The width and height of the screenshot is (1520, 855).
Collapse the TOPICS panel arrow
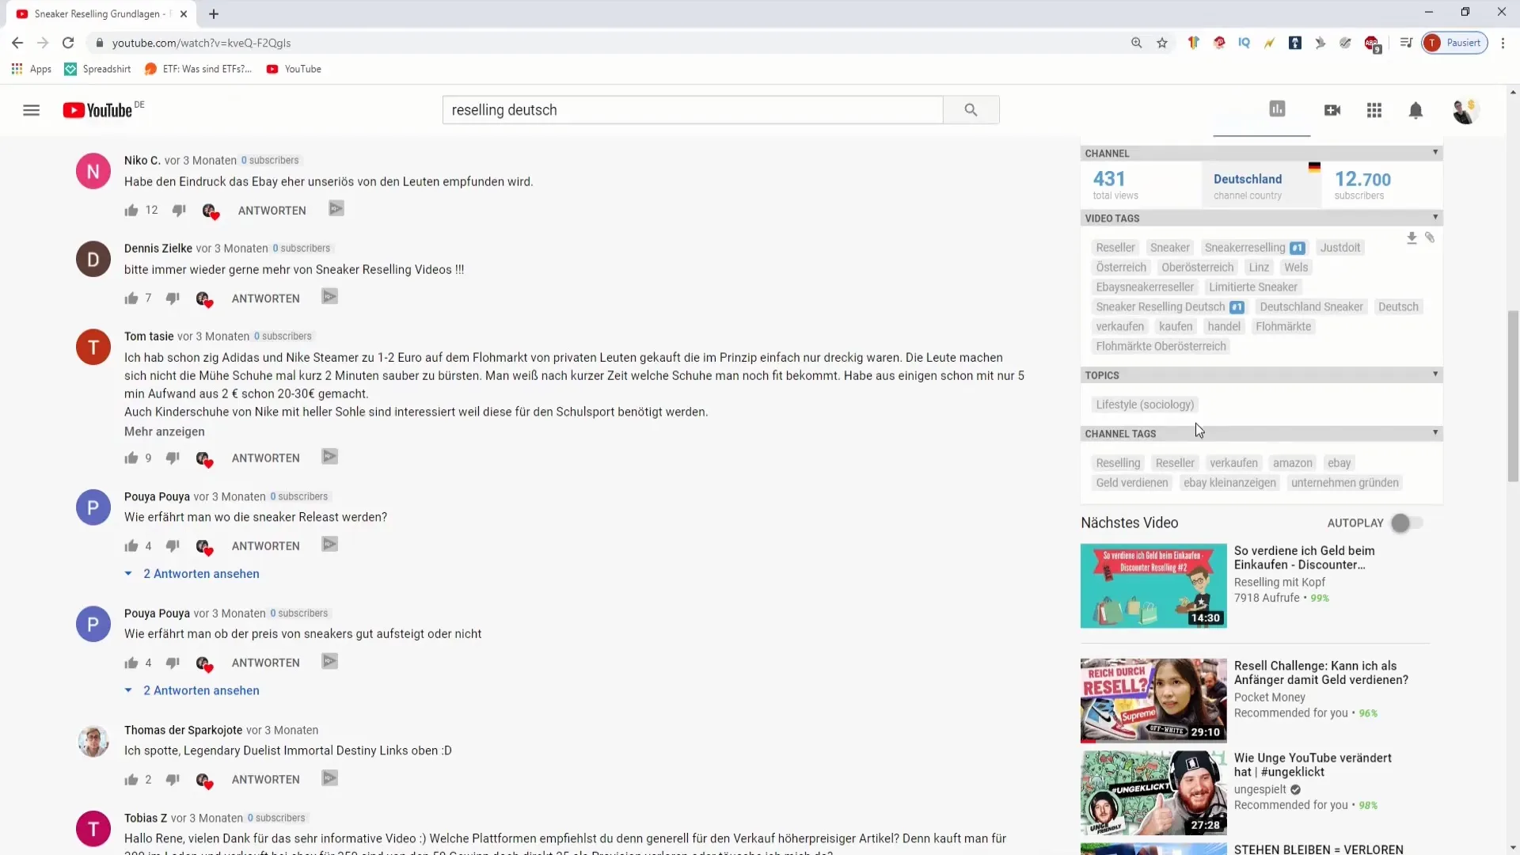point(1435,374)
